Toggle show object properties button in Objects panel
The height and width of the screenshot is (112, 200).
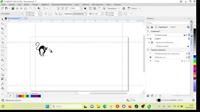pos(148,27)
